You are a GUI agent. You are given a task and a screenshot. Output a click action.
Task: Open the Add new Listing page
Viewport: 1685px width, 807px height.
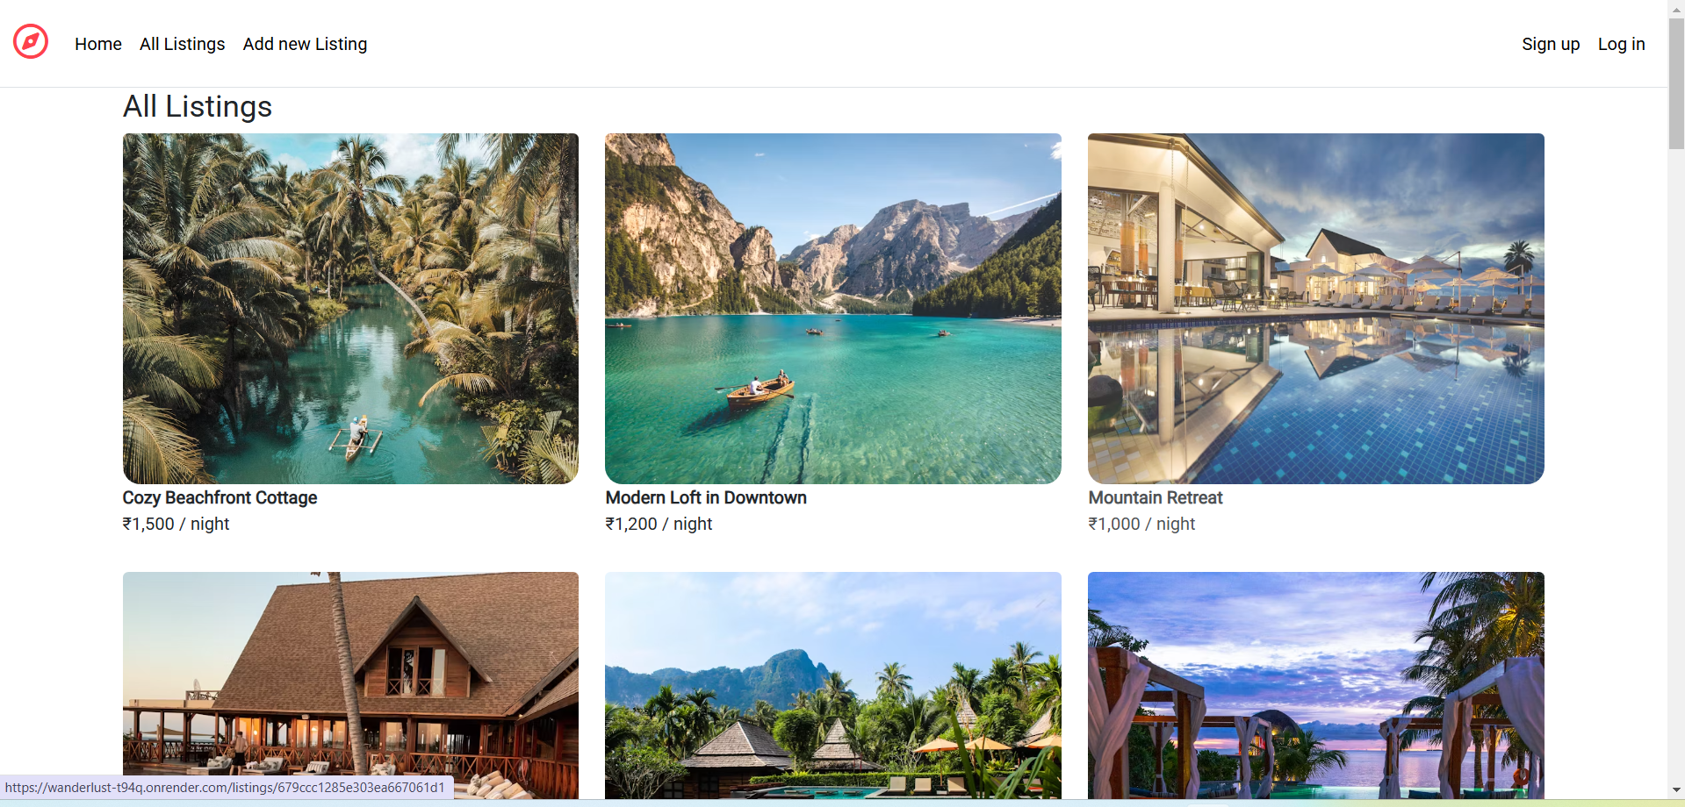306,44
